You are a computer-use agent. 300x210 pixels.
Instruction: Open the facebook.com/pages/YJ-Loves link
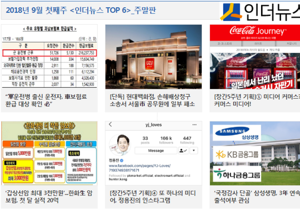139,168
